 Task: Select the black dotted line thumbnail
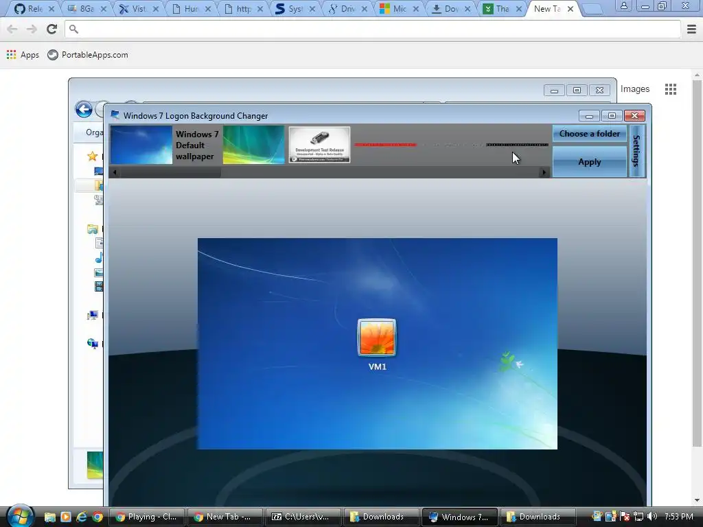pos(517,145)
